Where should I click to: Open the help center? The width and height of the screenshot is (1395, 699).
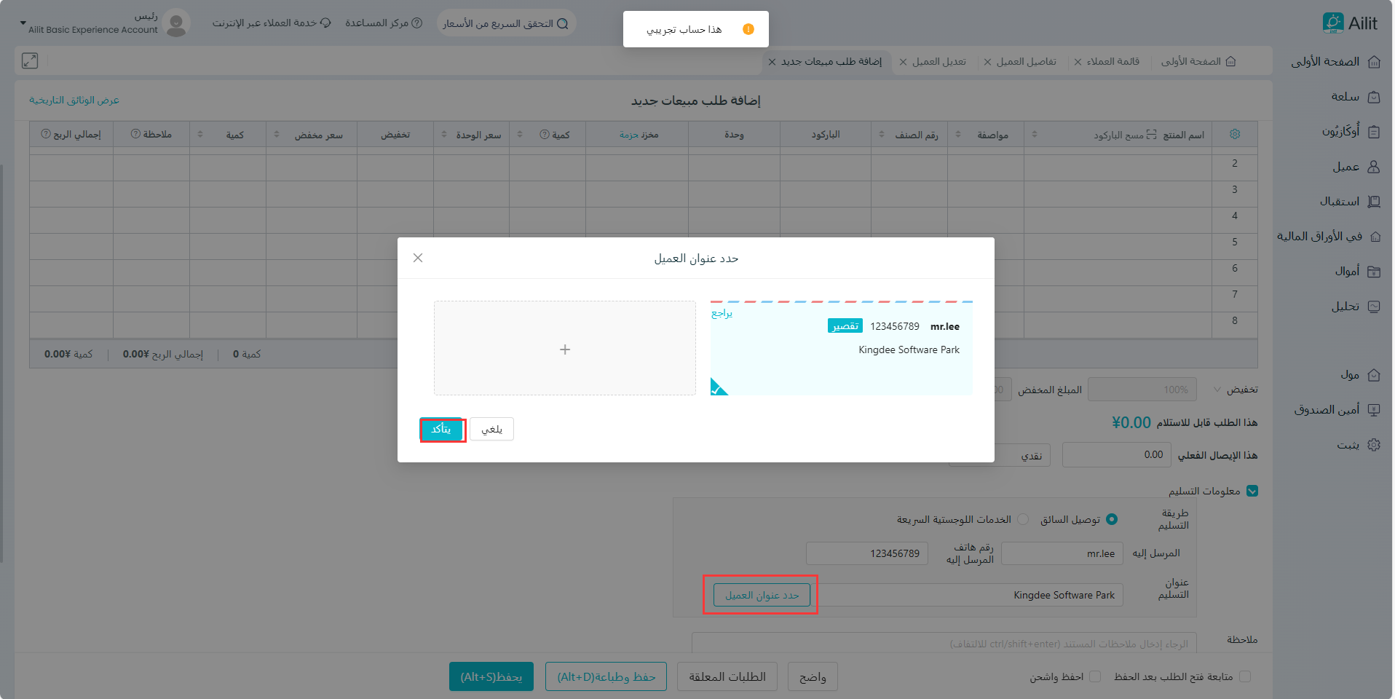pyautogui.click(x=384, y=23)
